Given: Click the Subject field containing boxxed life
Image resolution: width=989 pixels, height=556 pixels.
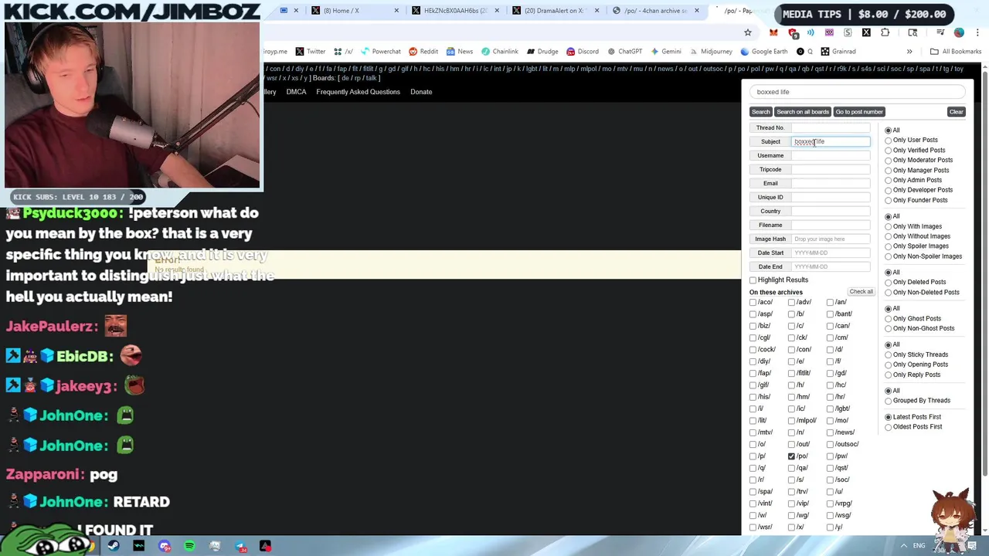Looking at the screenshot, I should [831, 141].
